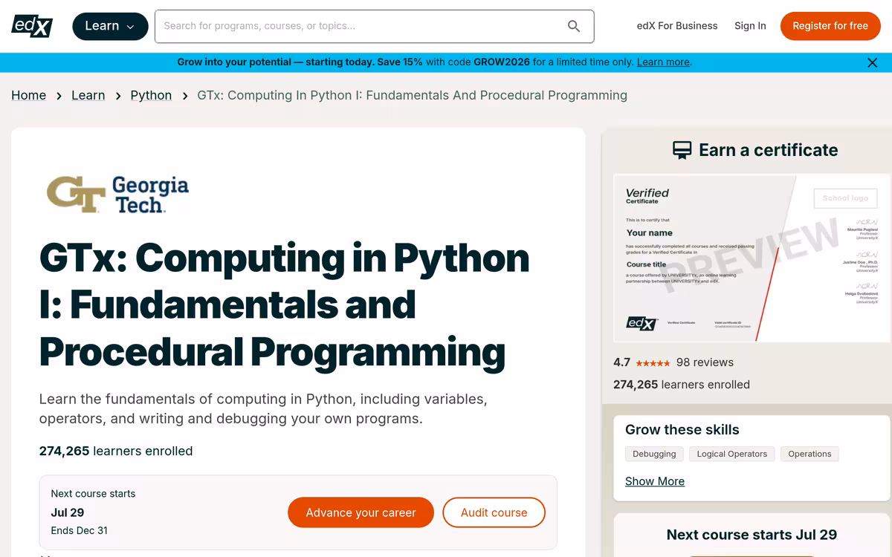
Task: Click the Georgia Tech logo
Action: point(117,195)
